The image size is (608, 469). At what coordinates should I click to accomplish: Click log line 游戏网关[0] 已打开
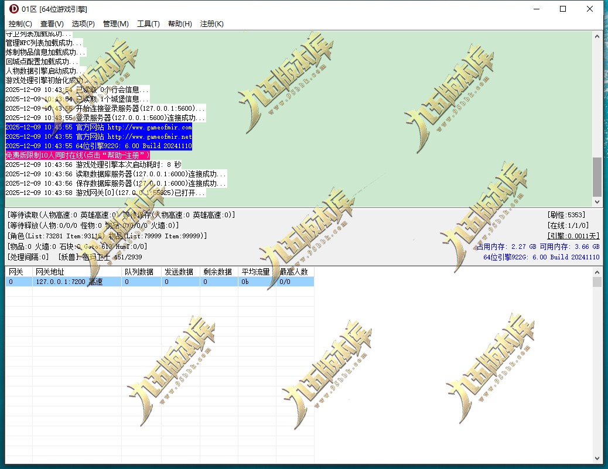point(105,193)
